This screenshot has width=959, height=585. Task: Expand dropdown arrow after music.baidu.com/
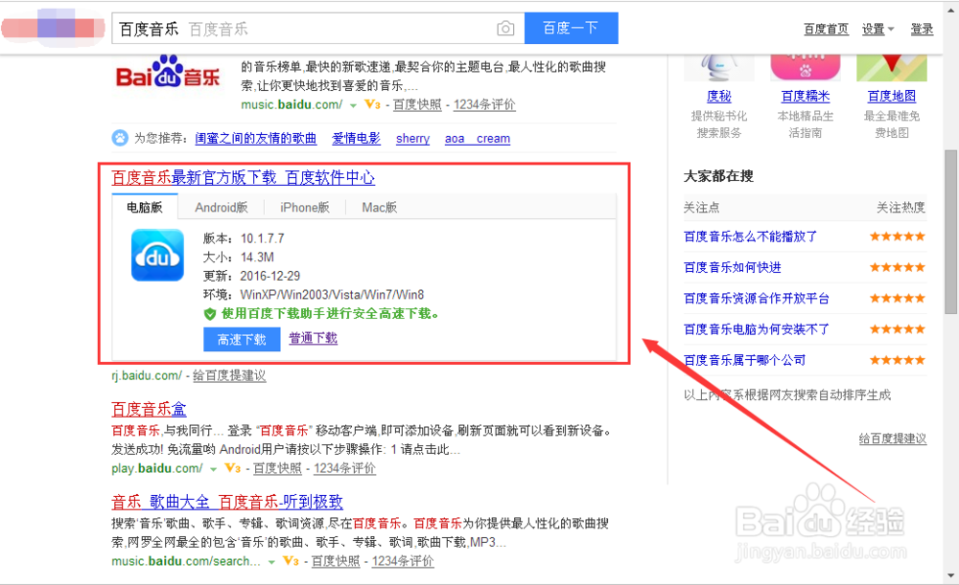353,105
